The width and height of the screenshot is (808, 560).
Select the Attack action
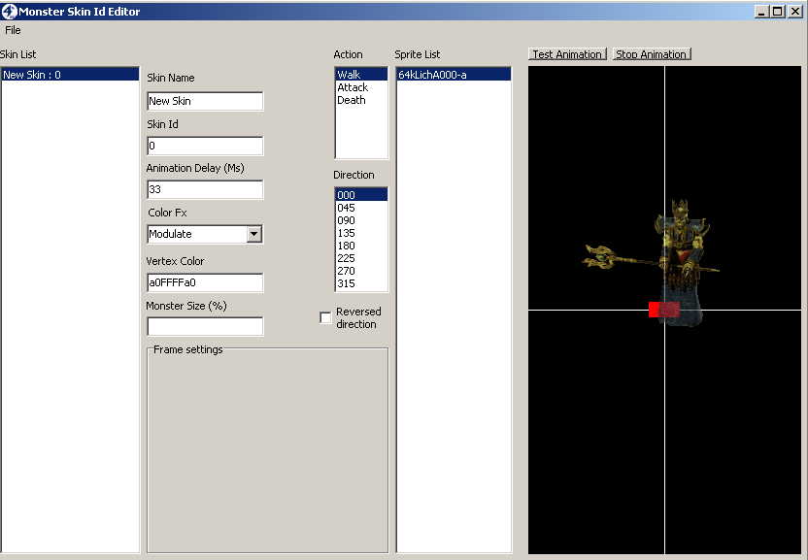pyautogui.click(x=361, y=87)
